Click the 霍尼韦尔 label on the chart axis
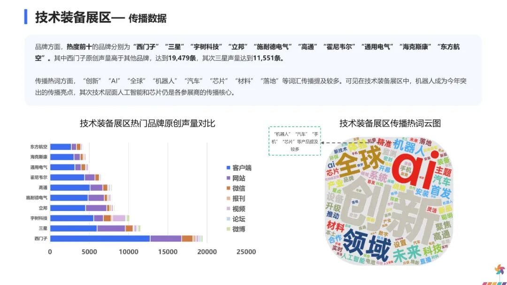 tap(39, 177)
